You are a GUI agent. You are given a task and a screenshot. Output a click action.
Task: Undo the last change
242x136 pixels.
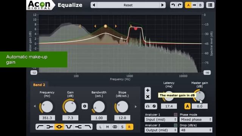173,5
